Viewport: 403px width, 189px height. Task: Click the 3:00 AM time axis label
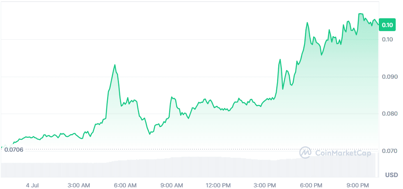coord(79,185)
